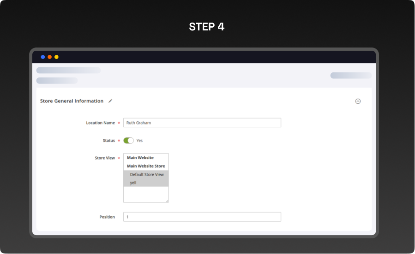This screenshot has height=254, width=415.
Task: Click the pencil edit icon beside Store General Information
Action: 110,101
